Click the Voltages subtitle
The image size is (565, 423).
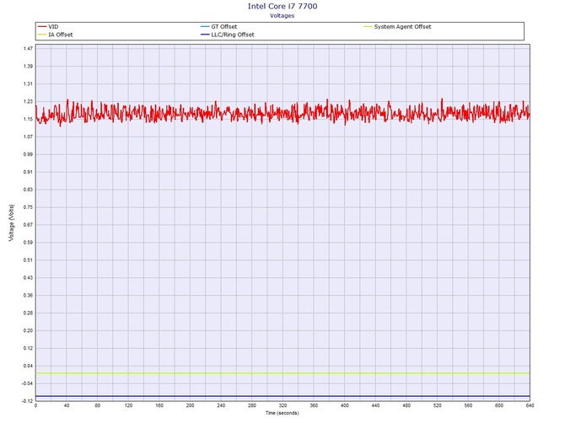tap(282, 16)
